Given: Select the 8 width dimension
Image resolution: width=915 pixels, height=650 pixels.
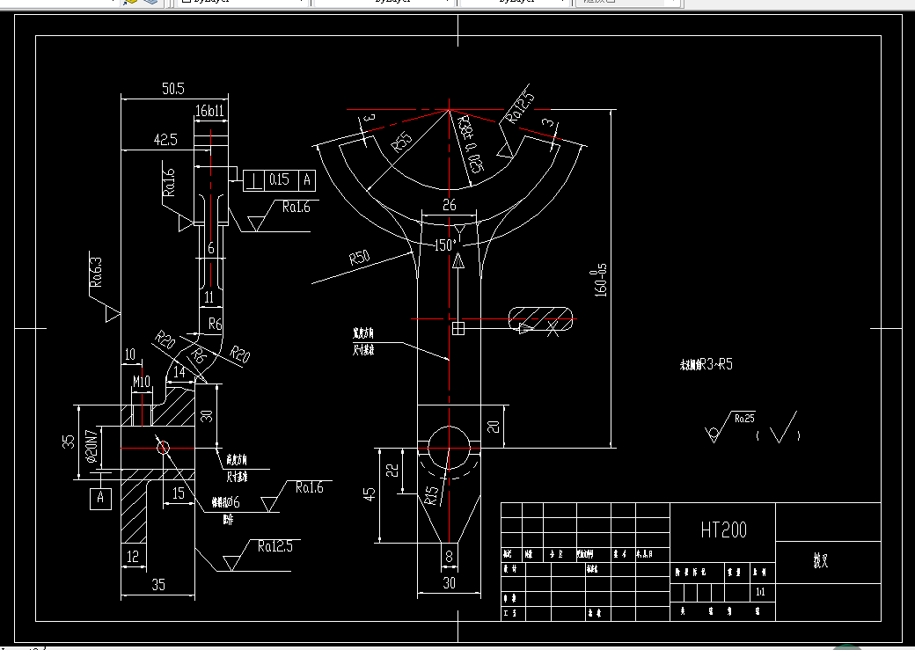Looking at the screenshot, I should click(449, 557).
